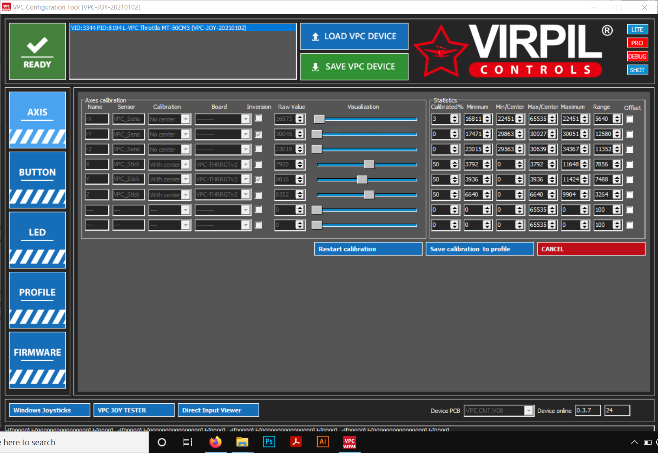Open the PROFILE tab
Screen dimensions: 658x453
click(x=38, y=300)
